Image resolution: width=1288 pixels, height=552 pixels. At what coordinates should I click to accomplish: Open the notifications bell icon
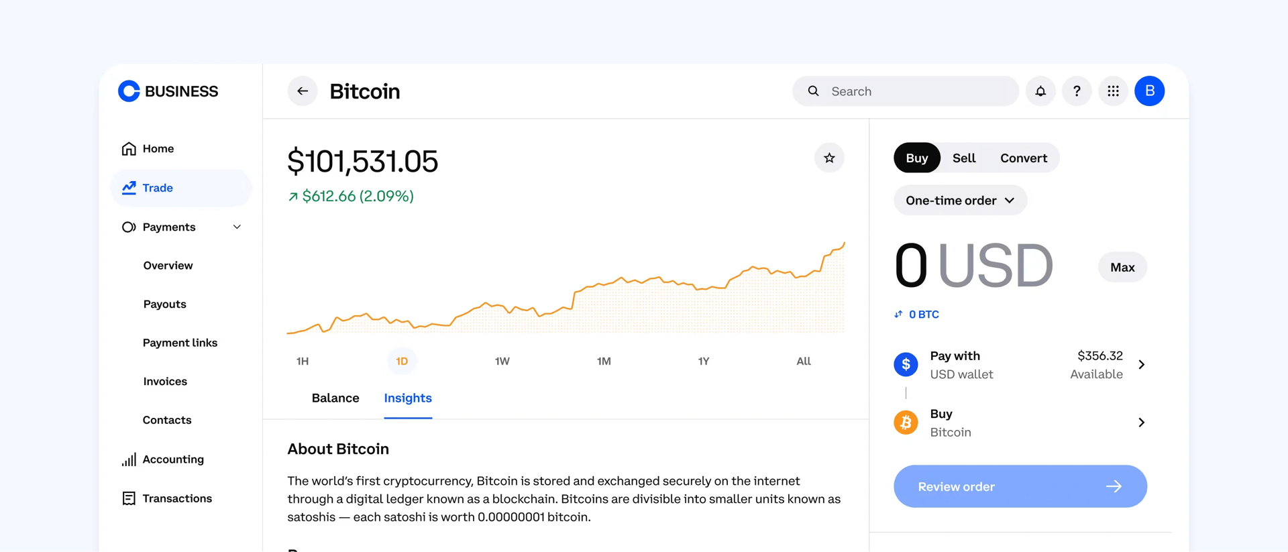click(1040, 91)
